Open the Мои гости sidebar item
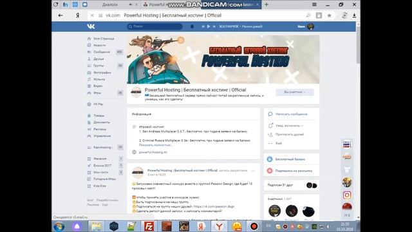This screenshot has width=412, height=232. (x=100, y=172)
